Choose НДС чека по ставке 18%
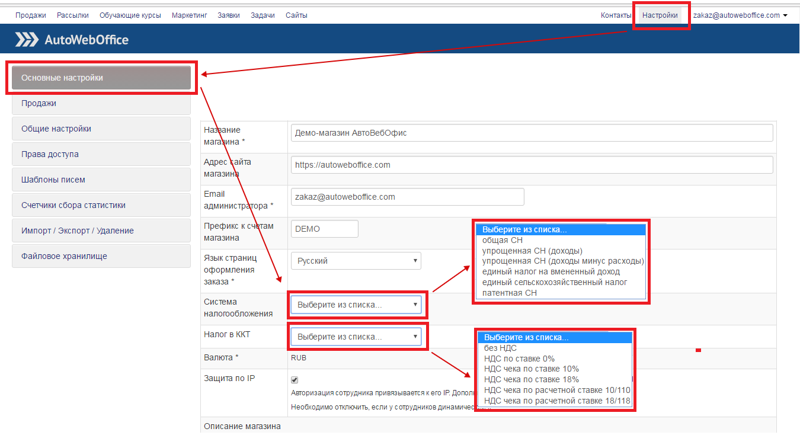Image resolution: width=800 pixels, height=435 pixels. click(531, 379)
